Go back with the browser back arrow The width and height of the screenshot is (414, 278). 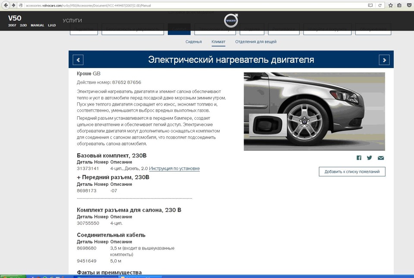click(6, 5)
